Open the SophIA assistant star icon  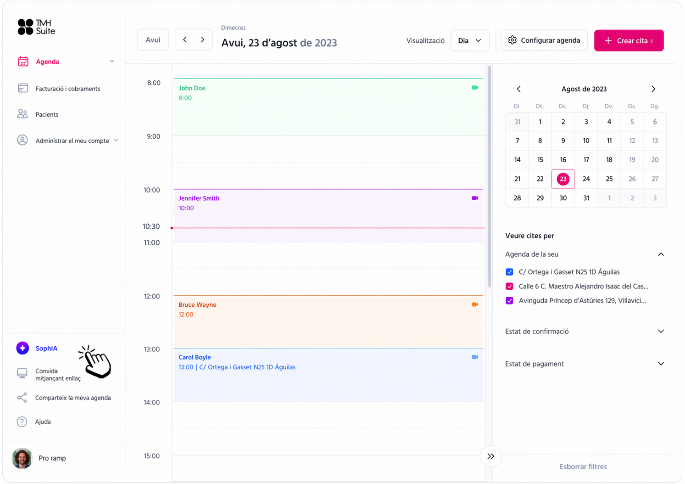pos(22,348)
